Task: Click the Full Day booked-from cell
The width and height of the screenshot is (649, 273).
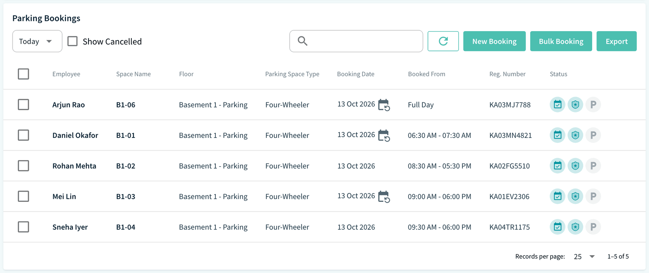Action: pyautogui.click(x=421, y=105)
